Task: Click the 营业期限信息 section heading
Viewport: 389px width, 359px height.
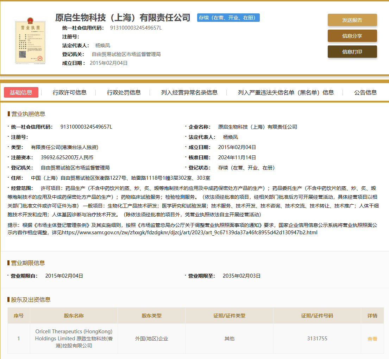Action: 28,263
